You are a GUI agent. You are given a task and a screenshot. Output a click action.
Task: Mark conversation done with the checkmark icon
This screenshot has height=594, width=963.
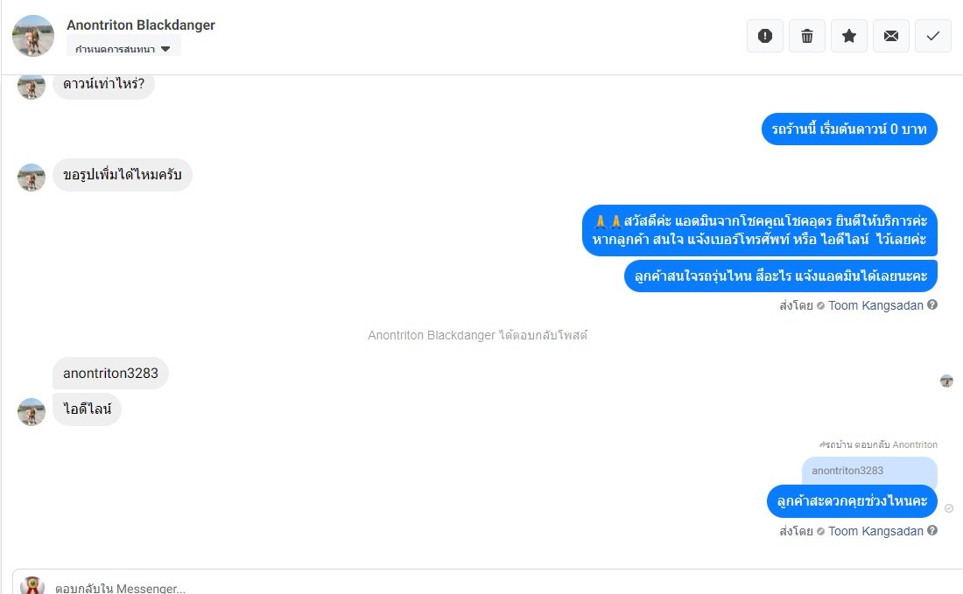(x=933, y=36)
